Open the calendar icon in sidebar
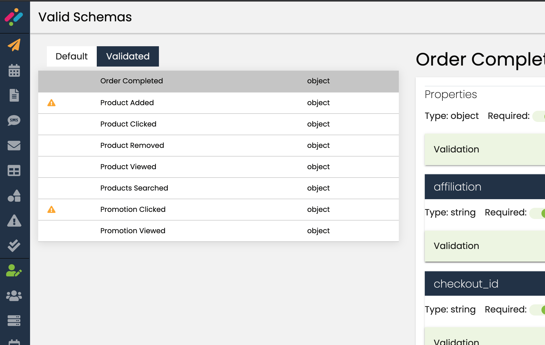Viewport: 545px width, 345px height. point(14,70)
